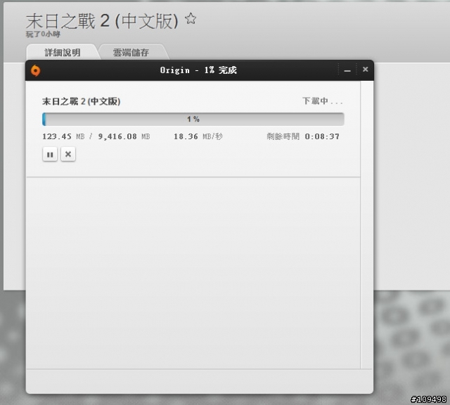Favorite the game with the star icon
The image size is (450, 405).
[191, 19]
